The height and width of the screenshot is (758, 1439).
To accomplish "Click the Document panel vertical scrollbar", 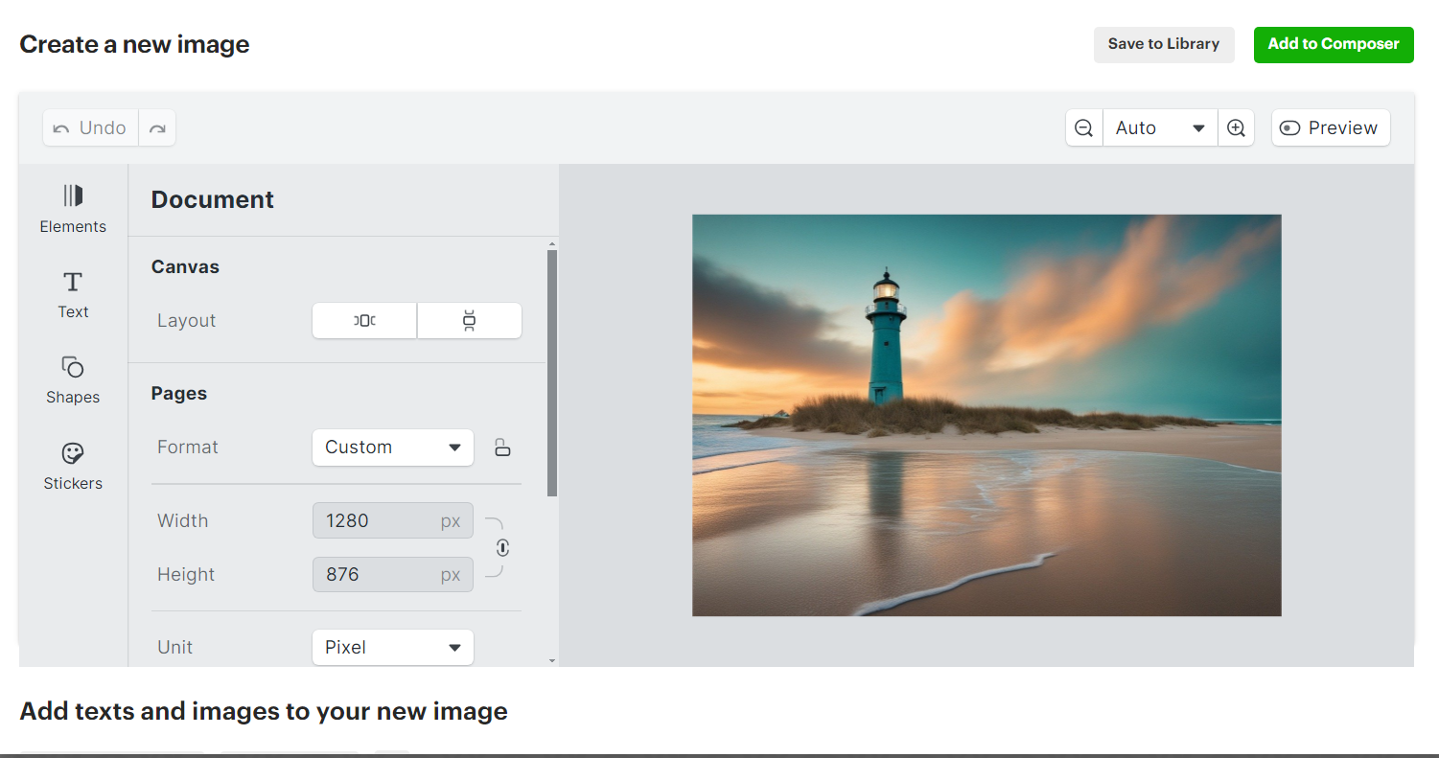I will point(552,374).
